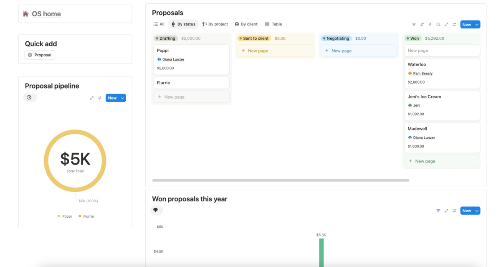
Task: Add a new page at bottom of Won column
Action: (442, 161)
